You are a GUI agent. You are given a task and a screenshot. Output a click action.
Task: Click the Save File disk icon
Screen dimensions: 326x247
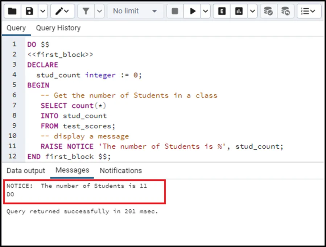[x=30, y=11]
